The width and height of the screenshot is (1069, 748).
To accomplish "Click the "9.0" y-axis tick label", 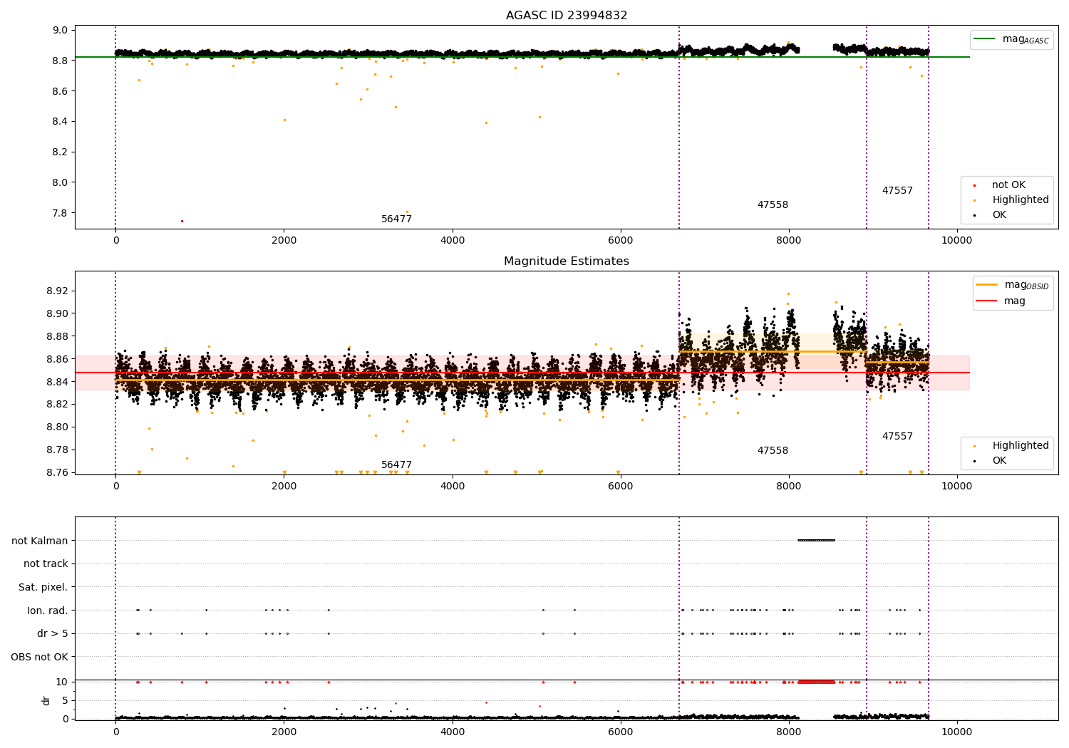I will click(60, 31).
